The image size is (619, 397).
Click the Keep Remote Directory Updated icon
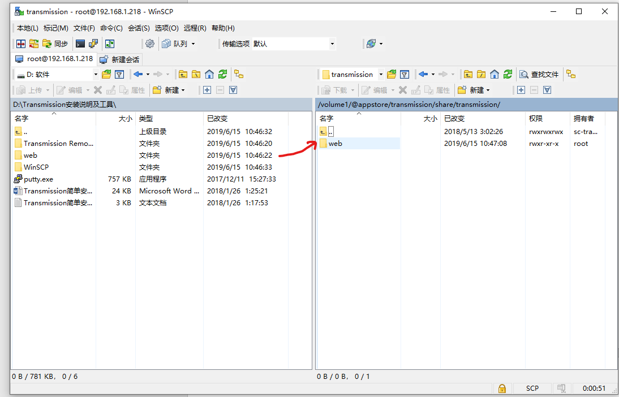(110, 44)
